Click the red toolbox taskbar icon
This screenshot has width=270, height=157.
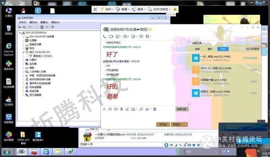coord(34,152)
